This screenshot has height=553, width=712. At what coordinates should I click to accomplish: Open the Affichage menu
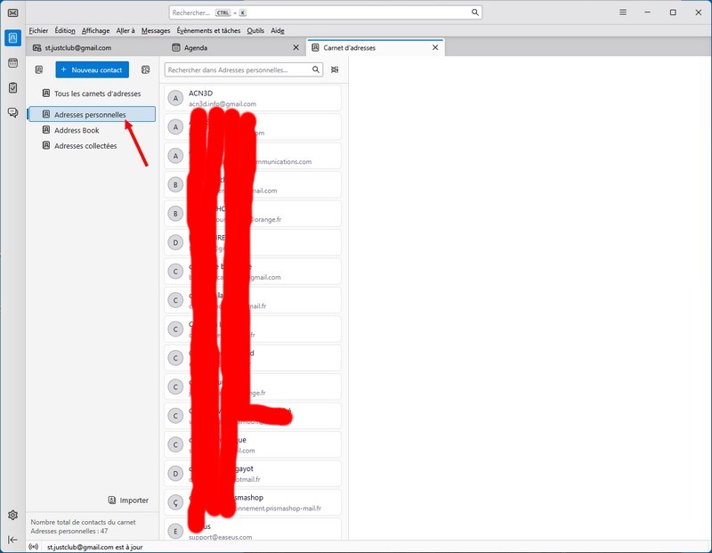coord(96,30)
